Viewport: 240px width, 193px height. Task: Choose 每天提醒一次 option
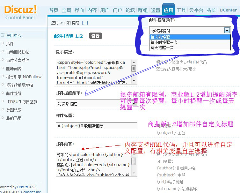point(190,48)
